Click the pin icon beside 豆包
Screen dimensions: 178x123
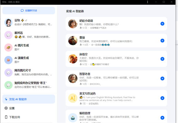click(x=26, y=20)
